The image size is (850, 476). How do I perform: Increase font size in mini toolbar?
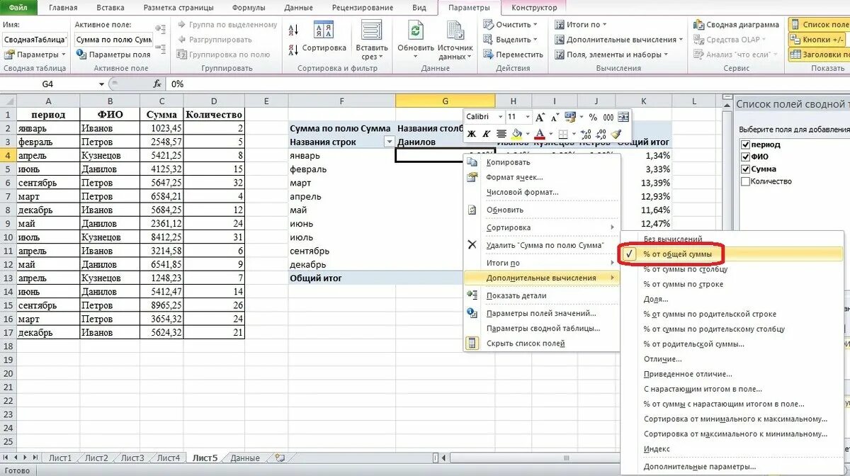tap(540, 117)
